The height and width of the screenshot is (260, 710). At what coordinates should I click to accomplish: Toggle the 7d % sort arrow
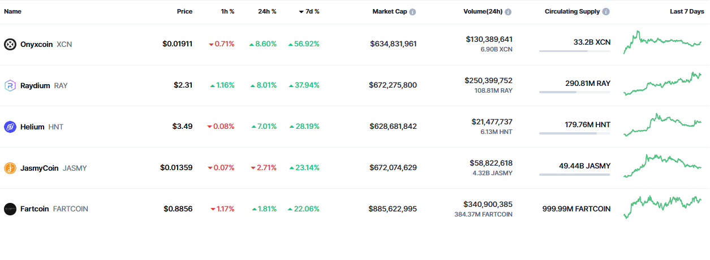(x=302, y=12)
